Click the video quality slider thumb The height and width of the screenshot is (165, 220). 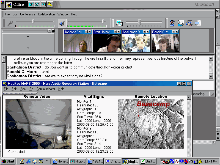139,22
